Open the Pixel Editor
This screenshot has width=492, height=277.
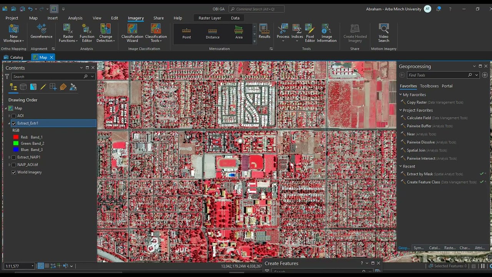coord(310,33)
